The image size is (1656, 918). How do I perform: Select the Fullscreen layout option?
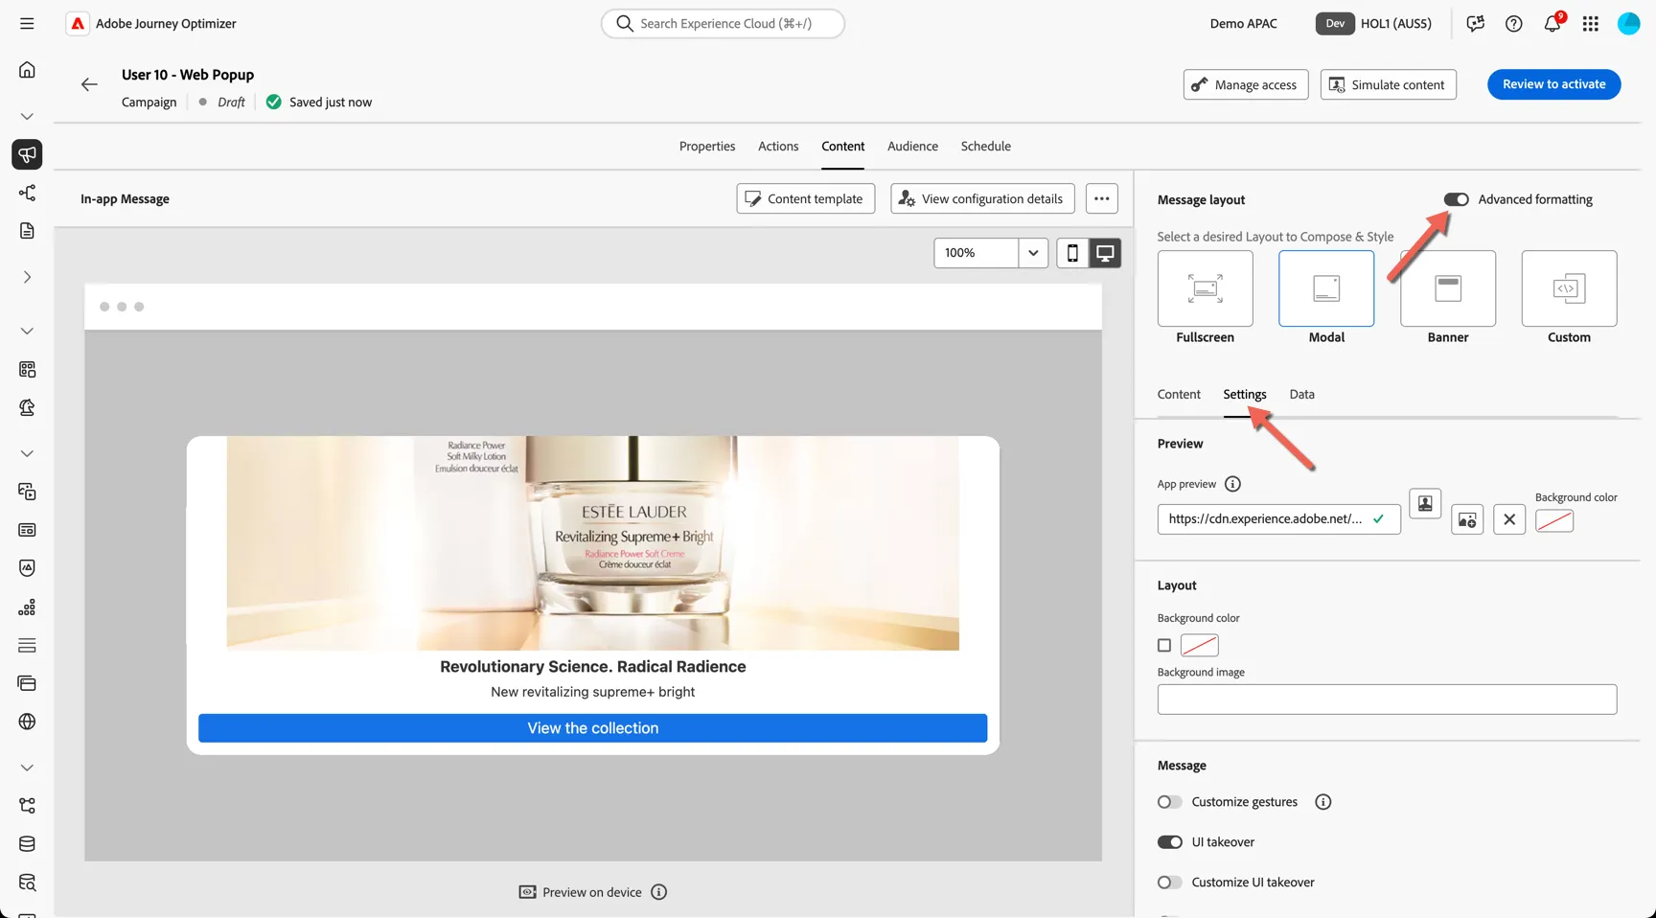[x=1206, y=288]
